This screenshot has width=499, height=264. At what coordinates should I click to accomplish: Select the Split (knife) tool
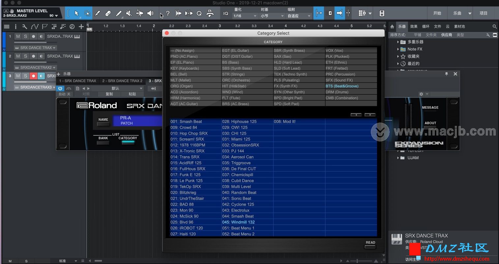(x=98, y=13)
